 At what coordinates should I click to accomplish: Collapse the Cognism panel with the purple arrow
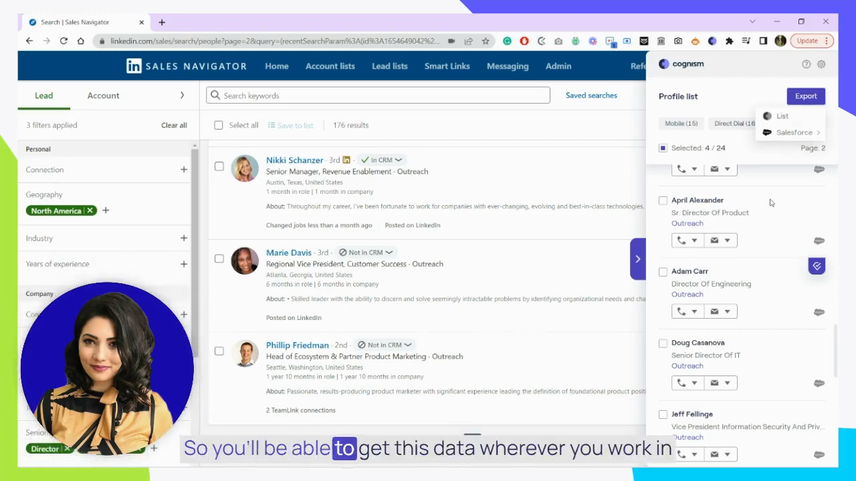[637, 259]
